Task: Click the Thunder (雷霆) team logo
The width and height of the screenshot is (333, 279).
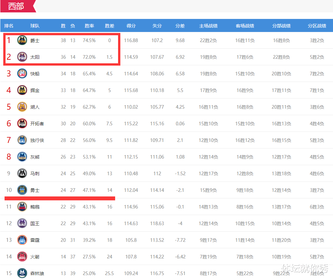Action: point(22,240)
